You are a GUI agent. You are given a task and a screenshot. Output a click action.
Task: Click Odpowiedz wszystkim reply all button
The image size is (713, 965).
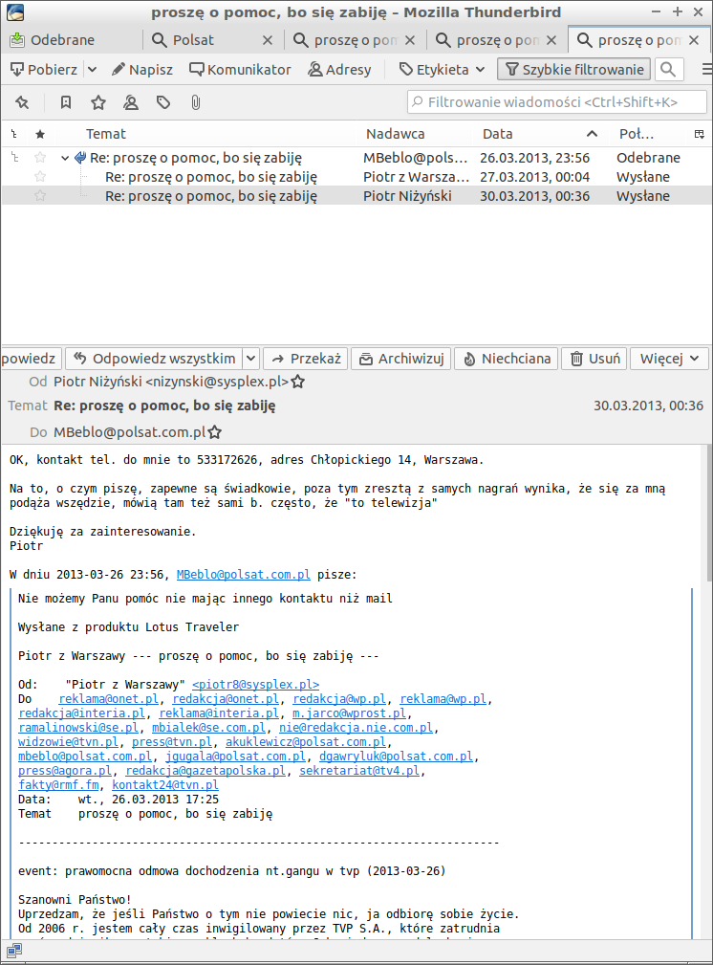154,359
